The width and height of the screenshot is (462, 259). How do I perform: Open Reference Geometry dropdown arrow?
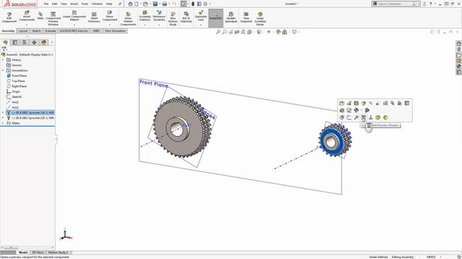[x=159, y=24]
